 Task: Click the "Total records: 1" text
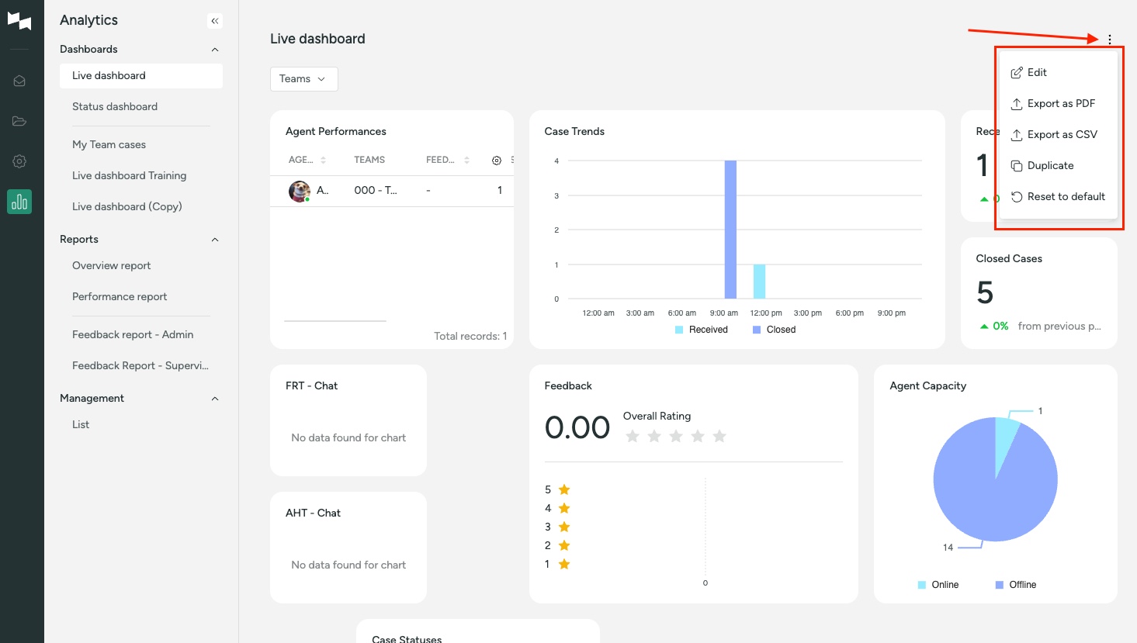coord(470,337)
